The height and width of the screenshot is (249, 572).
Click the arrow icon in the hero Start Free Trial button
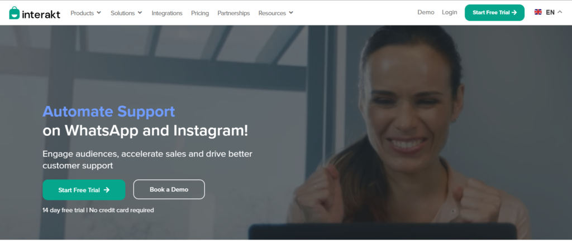click(x=107, y=189)
